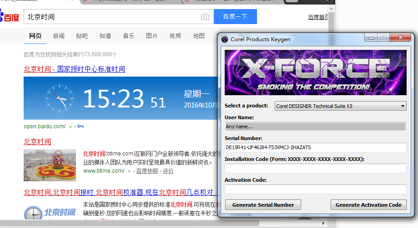Click the www.btime.com URL text
The image size is (418, 228).
tap(104, 171)
